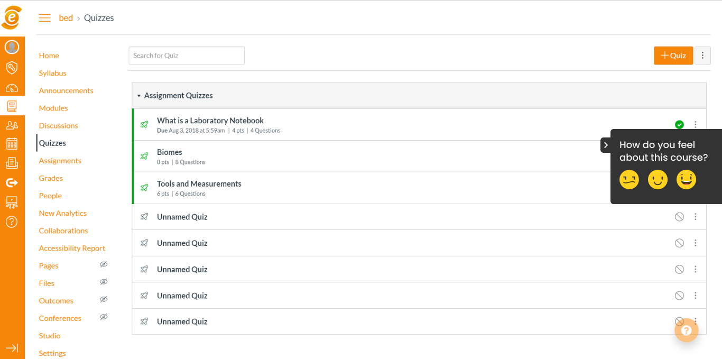Viewport: 722px width, 359px height.
Task: Open the Inbox icon in global navigation
Action: pyautogui.click(x=12, y=163)
